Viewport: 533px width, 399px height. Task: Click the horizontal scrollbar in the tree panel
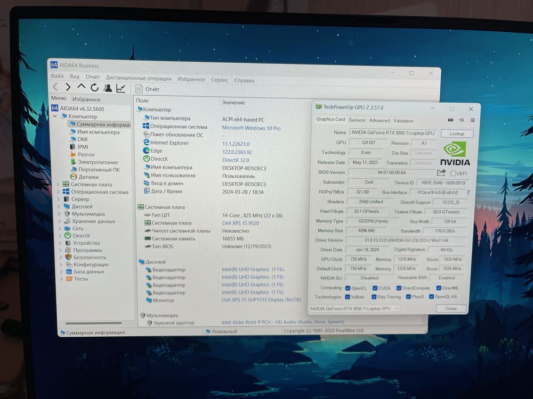point(93,323)
